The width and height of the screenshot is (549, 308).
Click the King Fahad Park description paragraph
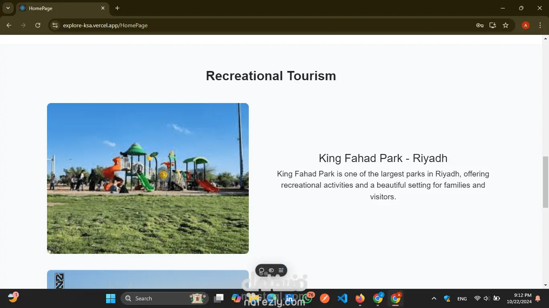tap(383, 185)
